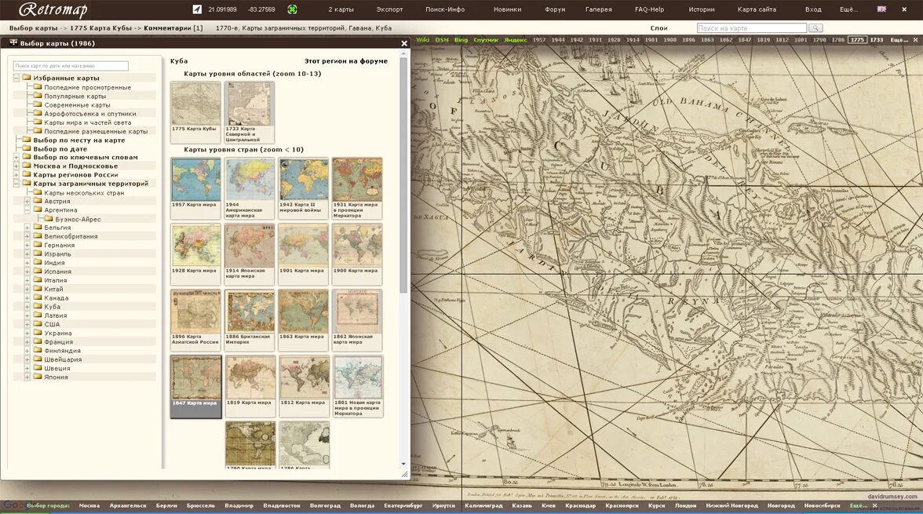This screenshot has width=923, height=514.
Task: Click the Популярные карты folder icon
Action: click(38, 96)
